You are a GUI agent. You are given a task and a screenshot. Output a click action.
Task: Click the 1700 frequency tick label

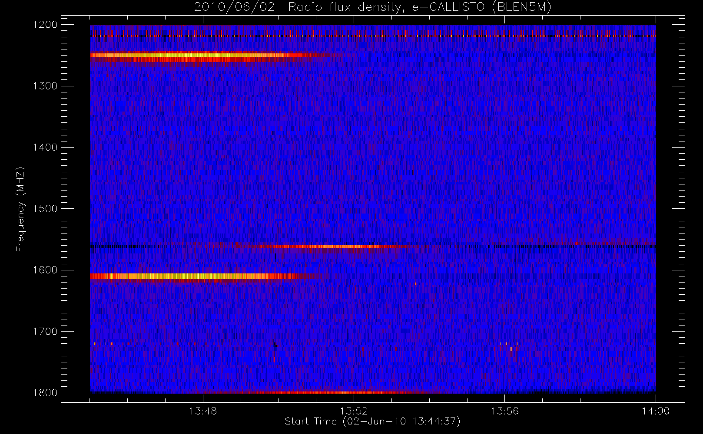46,331
